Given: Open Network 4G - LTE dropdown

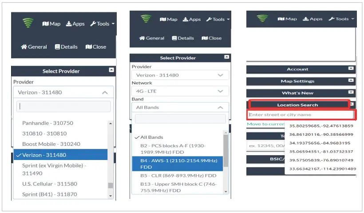Looking at the screenshot, I should click(180, 91).
